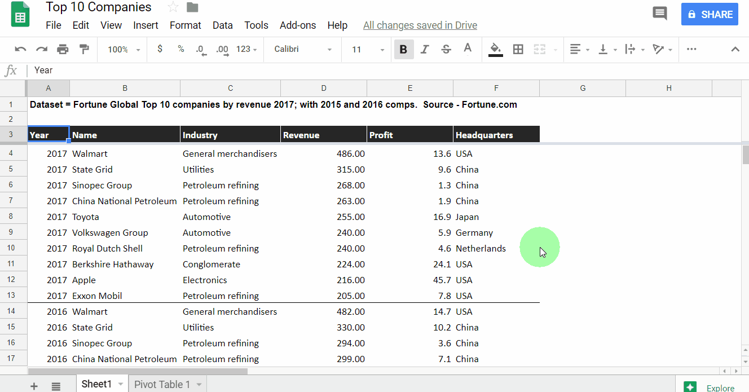Open the File menu

(x=54, y=25)
